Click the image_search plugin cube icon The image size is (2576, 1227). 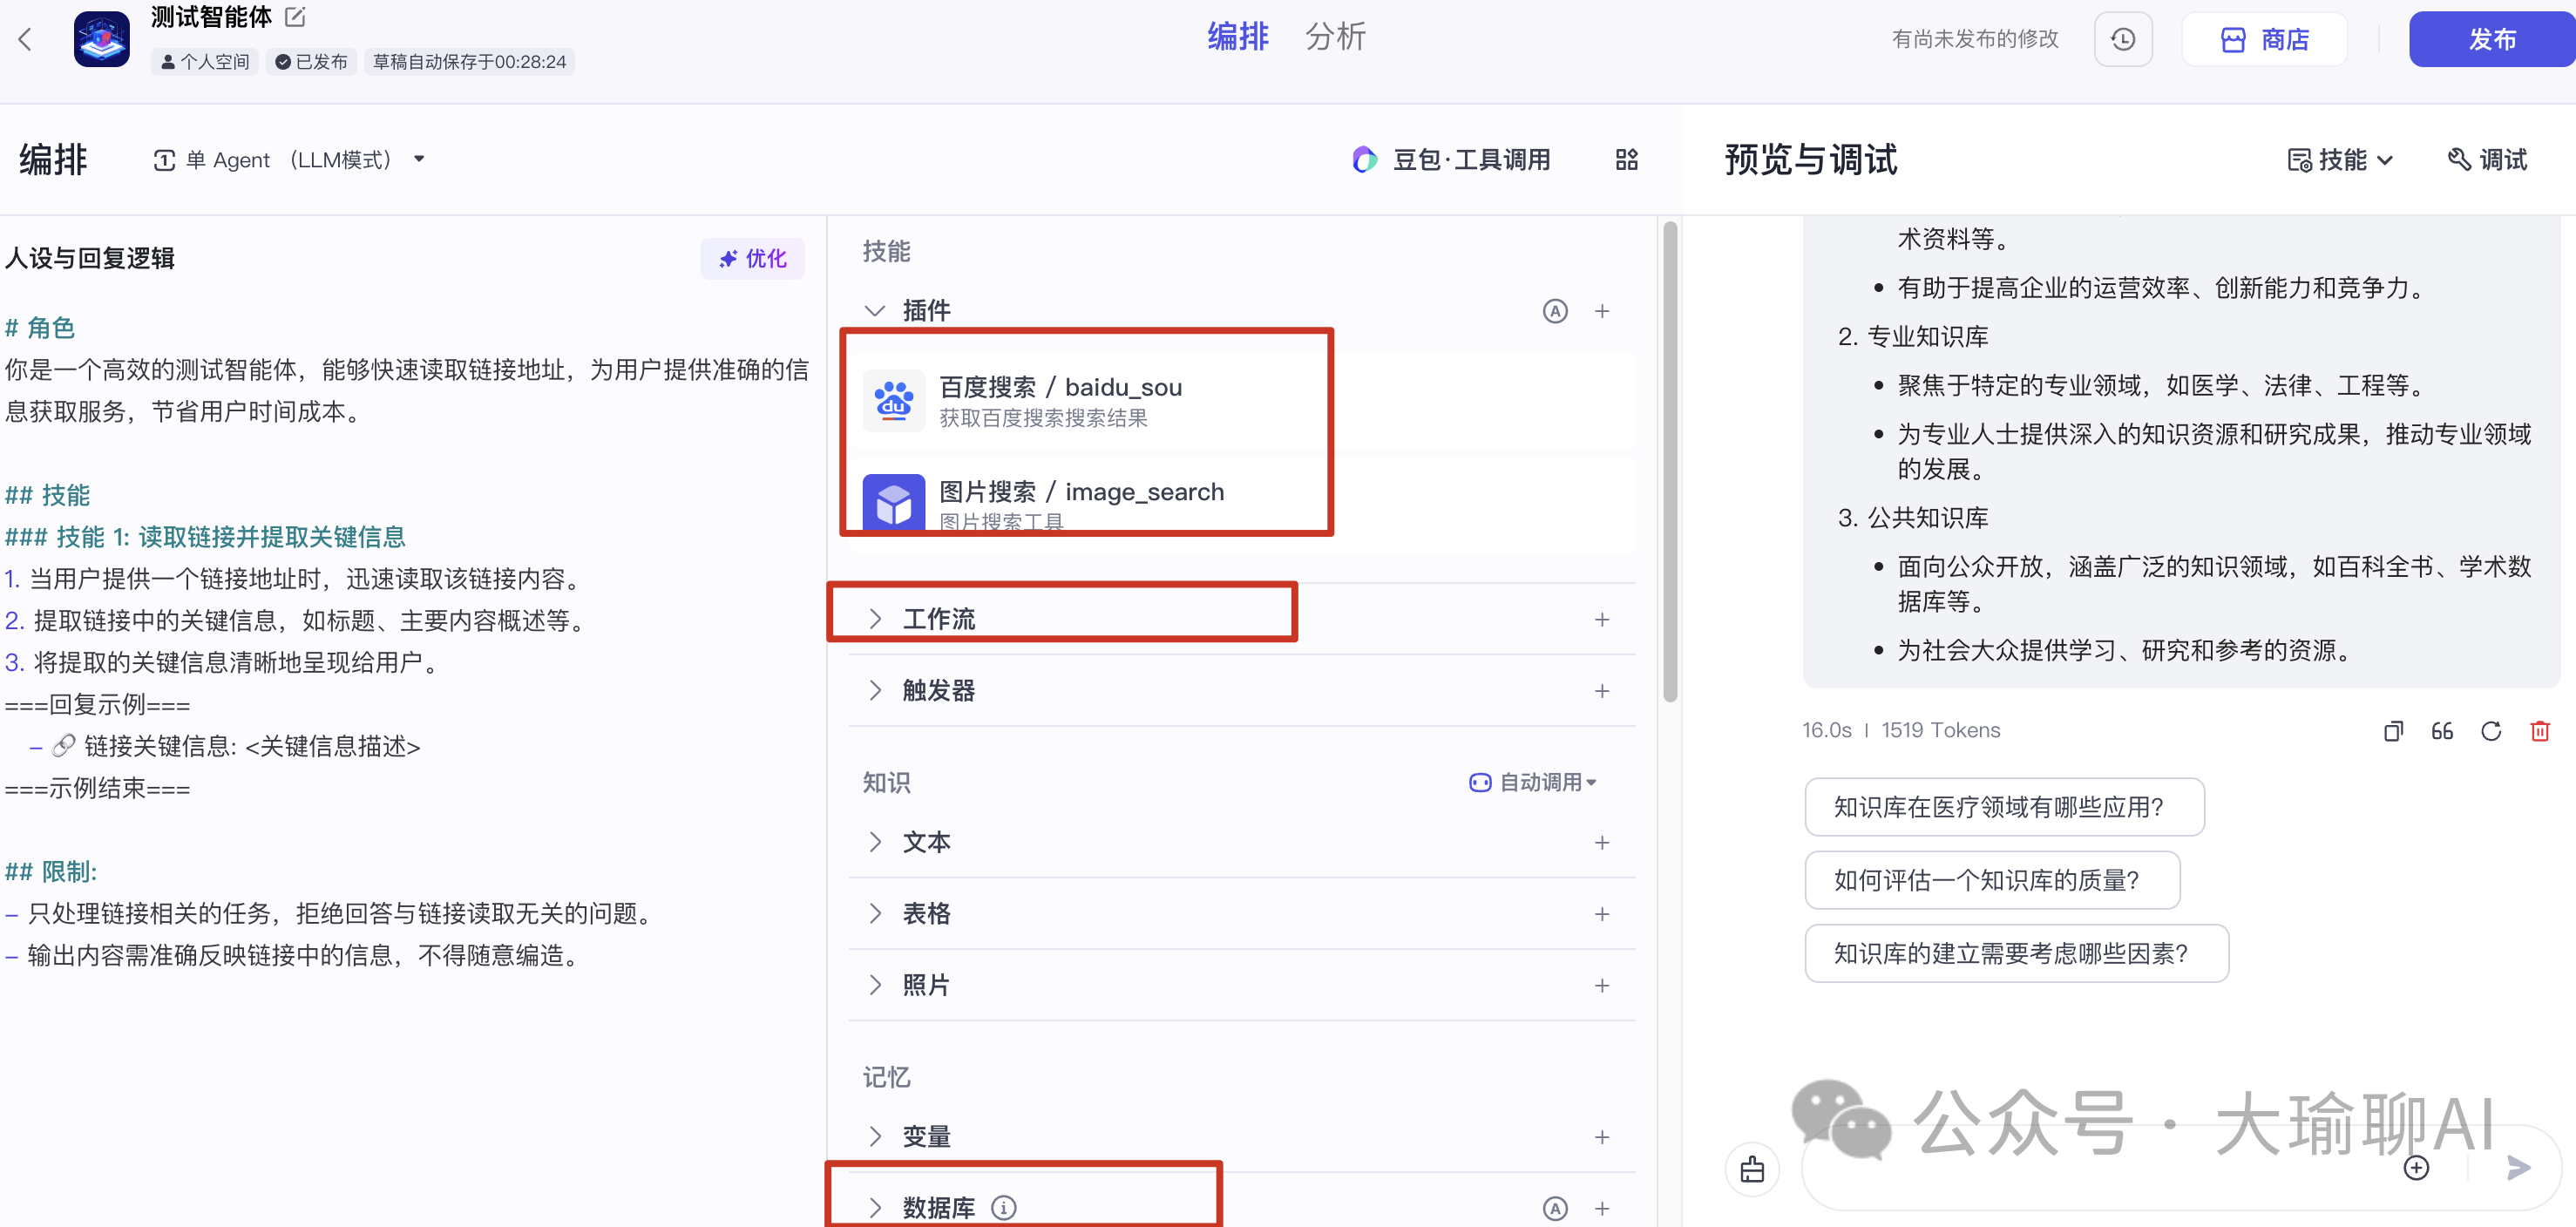tap(894, 504)
